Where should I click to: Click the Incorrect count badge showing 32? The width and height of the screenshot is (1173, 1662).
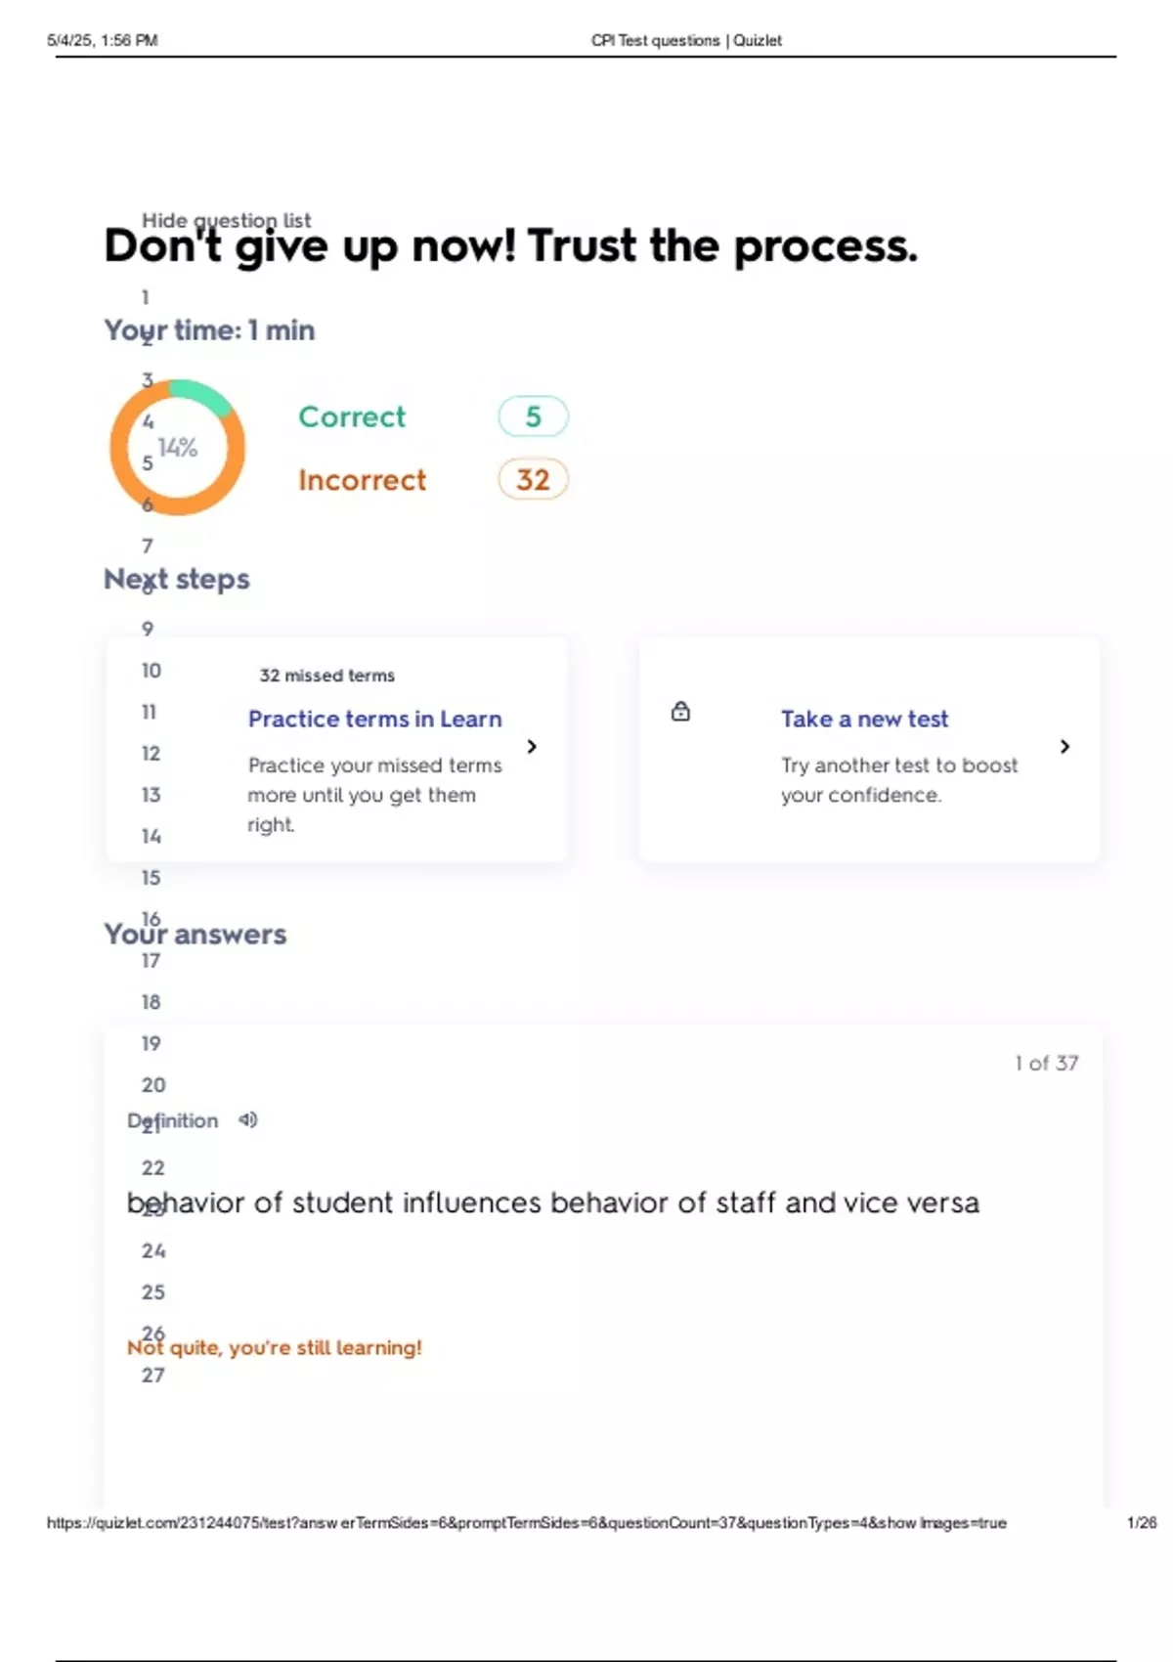[533, 480]
